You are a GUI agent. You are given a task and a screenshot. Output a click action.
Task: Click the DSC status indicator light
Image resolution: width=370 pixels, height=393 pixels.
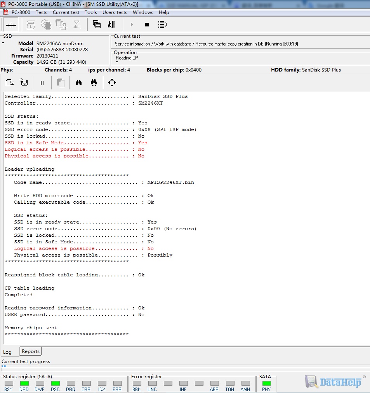click(55, 383)
